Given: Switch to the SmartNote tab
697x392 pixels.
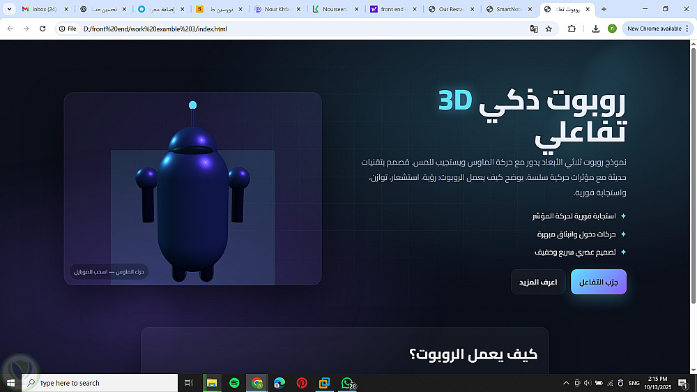Looking at the screenshot, I should 509,9.
